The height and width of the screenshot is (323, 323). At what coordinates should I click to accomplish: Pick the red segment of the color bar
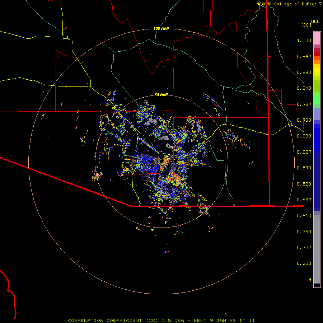[x=317, y=54]
